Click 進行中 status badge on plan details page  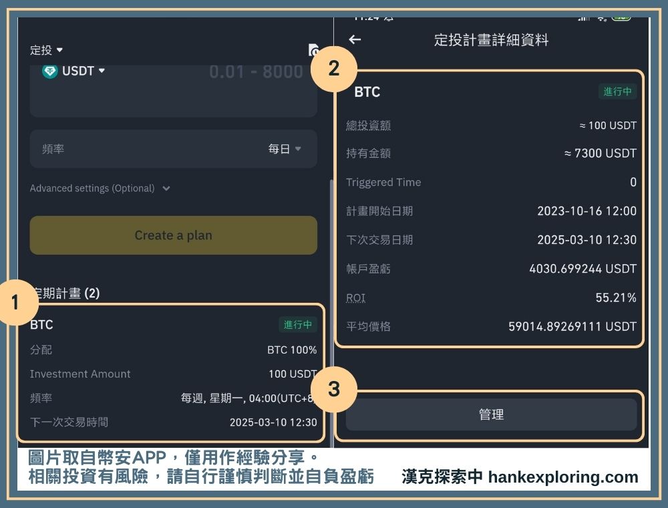(617, 91)
